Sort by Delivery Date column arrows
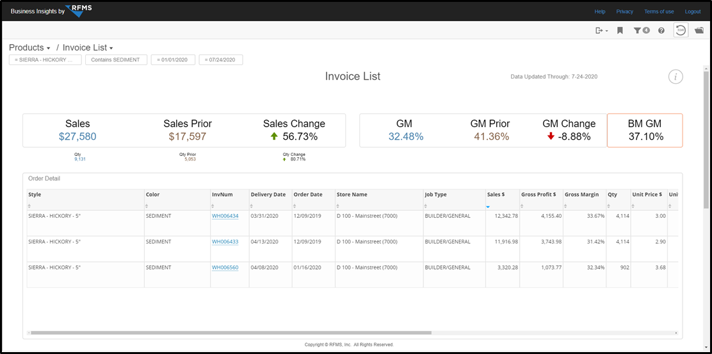The width and height of the screenshot is (712, 354). pyautogui.click(x=252, y=206)
